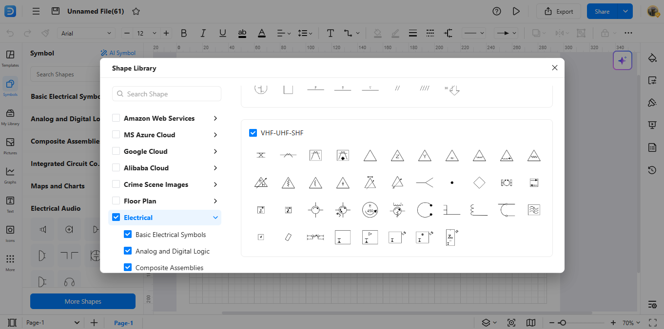The width and height of the screenshot is (664, 329).
Task: Uncheck Basic Electrical Symbols checkbox
Action: point(128,234)
